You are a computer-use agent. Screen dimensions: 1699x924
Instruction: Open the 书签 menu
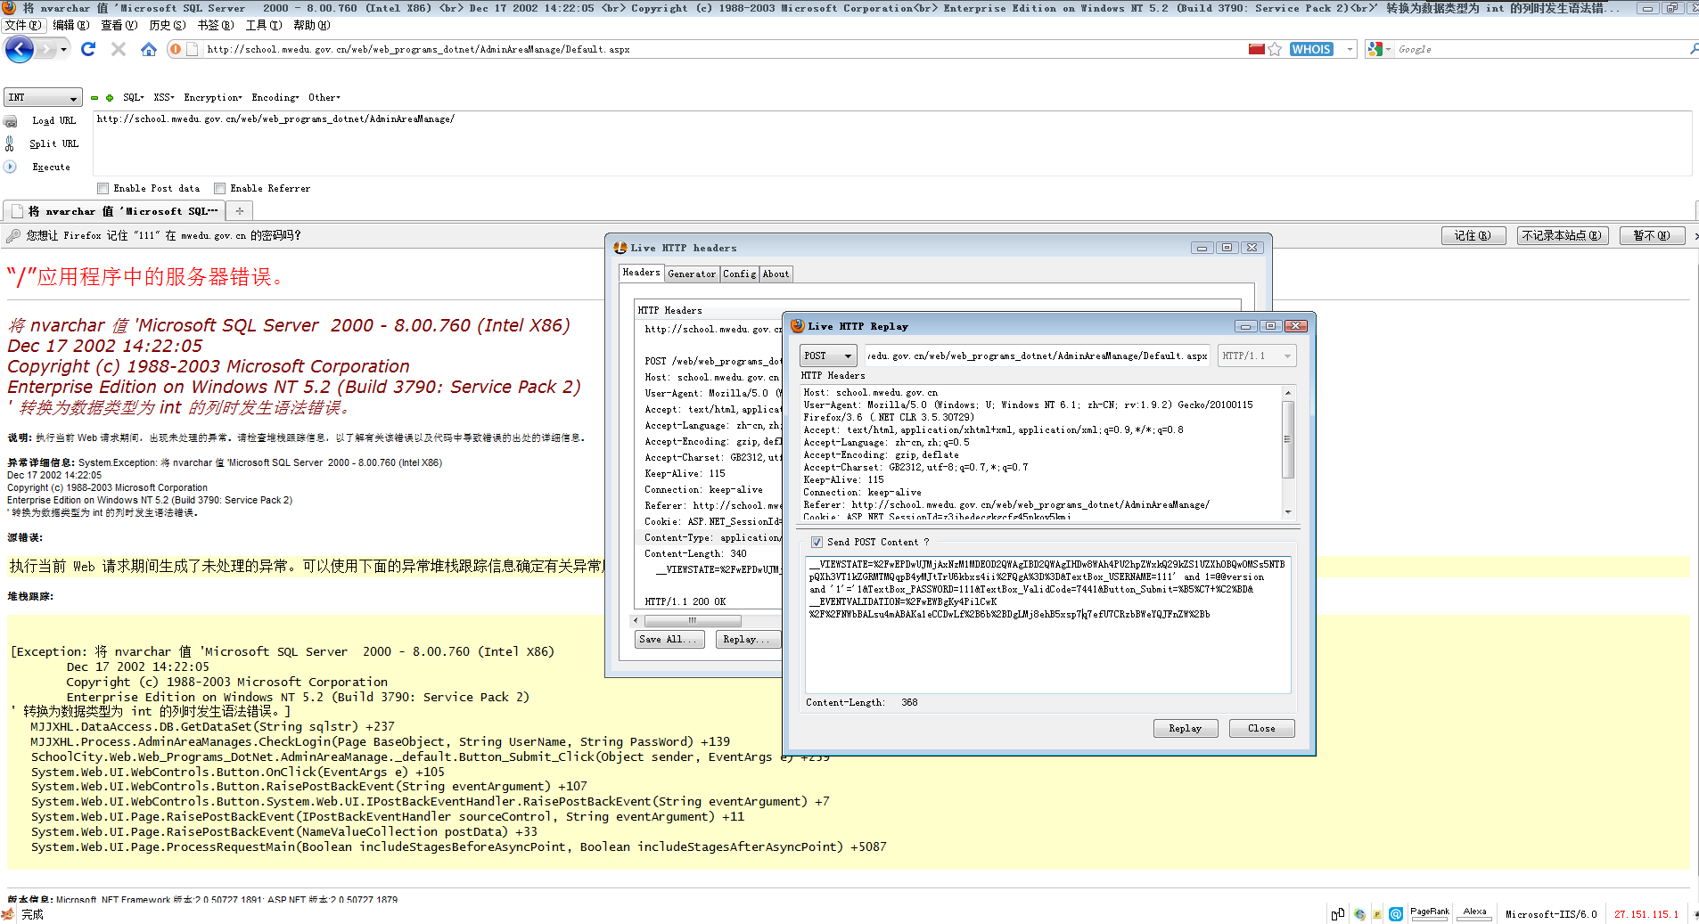pyautogui.click(x=216, y=25)
